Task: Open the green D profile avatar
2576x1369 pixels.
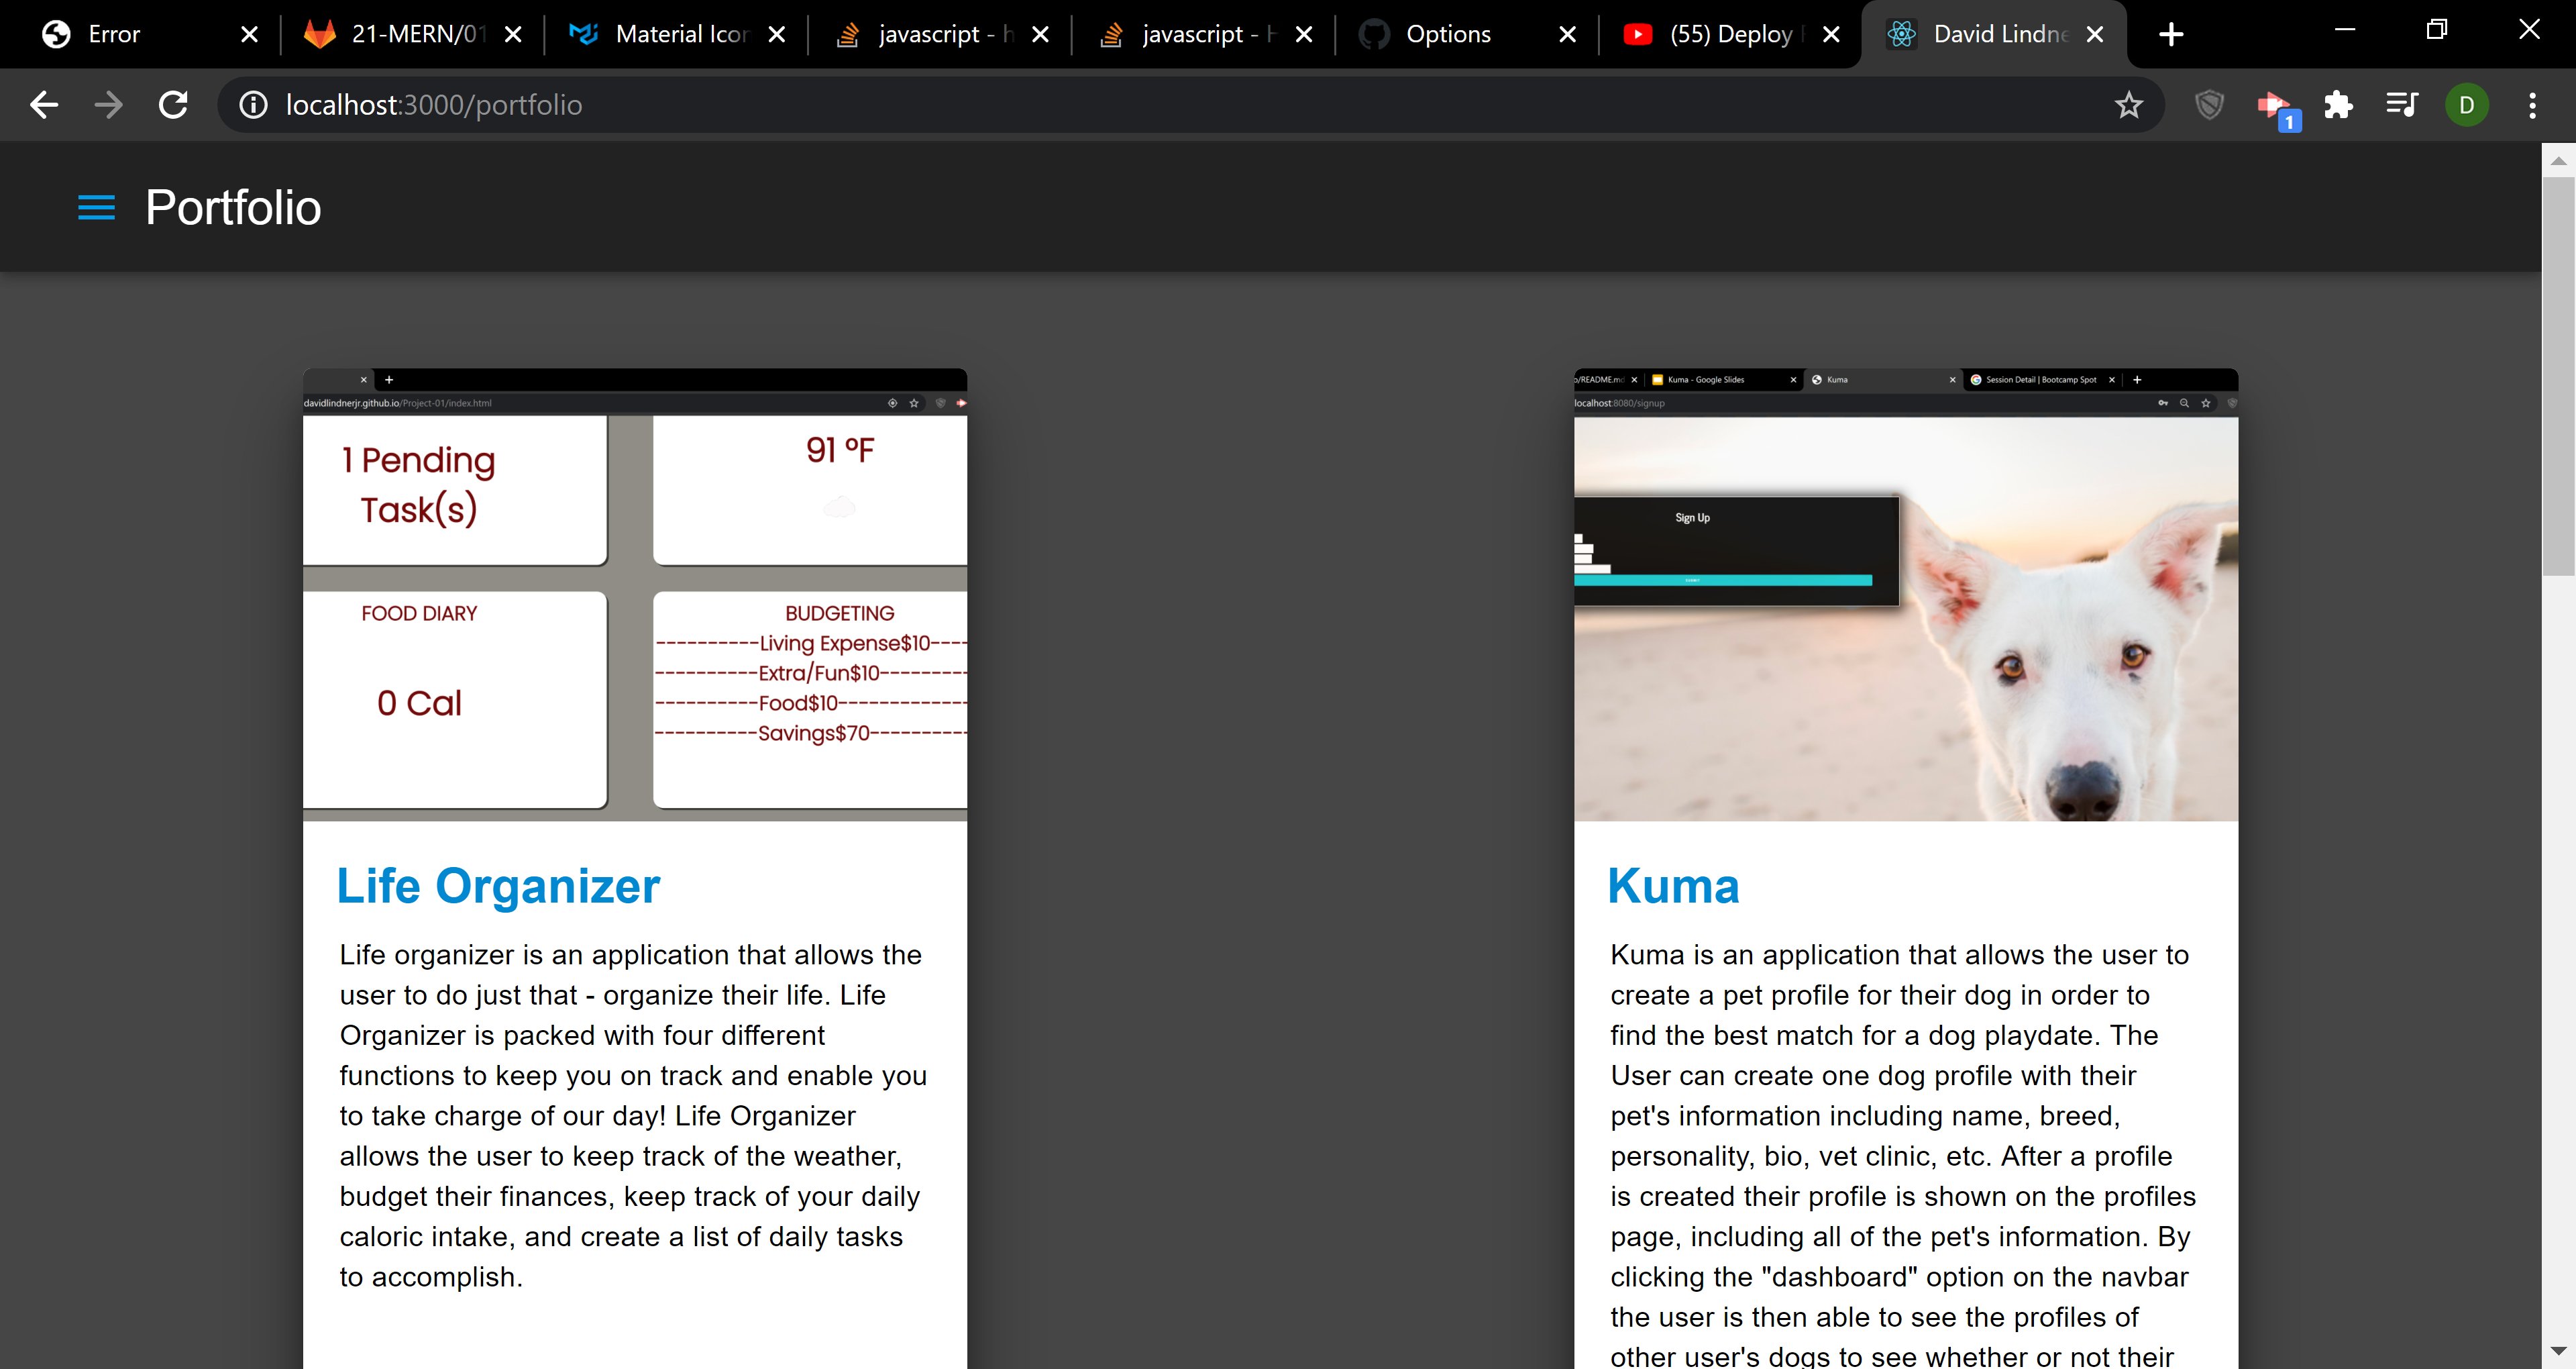Action: (x=2466, y=105)
